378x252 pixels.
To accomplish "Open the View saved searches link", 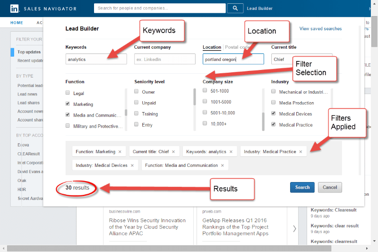I will [x=320, y=29].
